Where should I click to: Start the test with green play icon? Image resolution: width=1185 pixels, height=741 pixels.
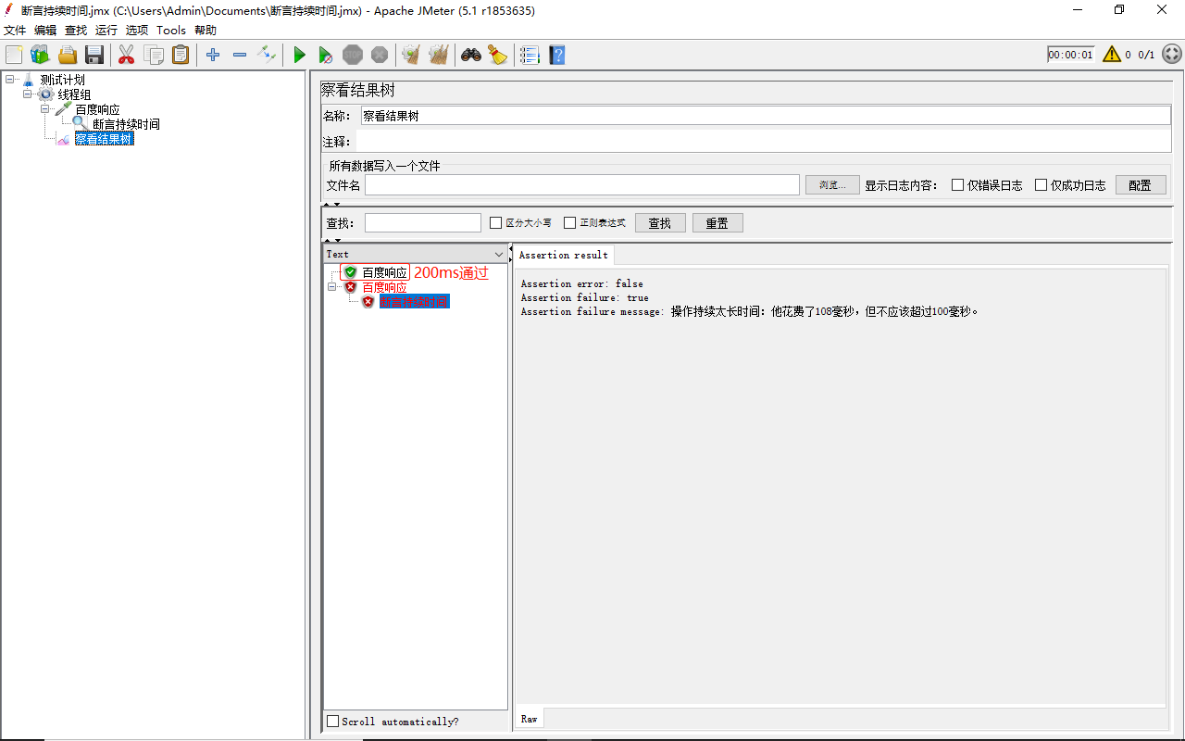point(299,55)
